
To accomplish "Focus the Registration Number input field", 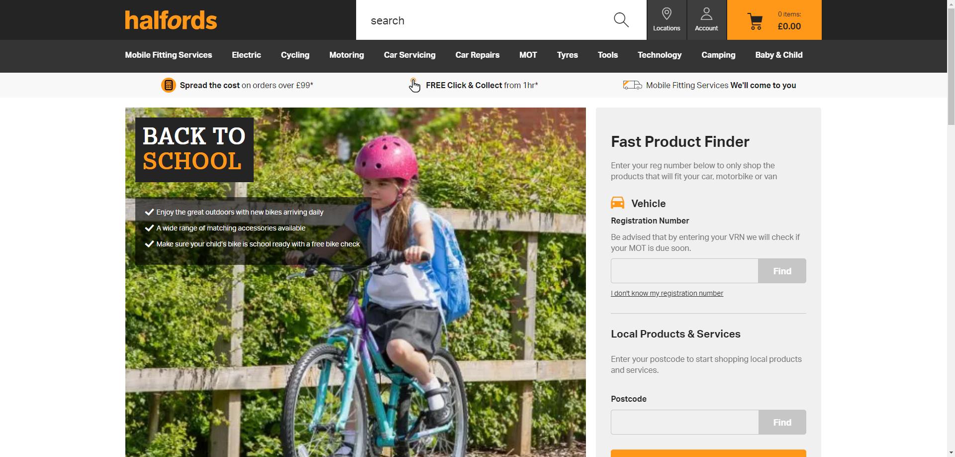I will pyautogui.click(x=684, y=271).
